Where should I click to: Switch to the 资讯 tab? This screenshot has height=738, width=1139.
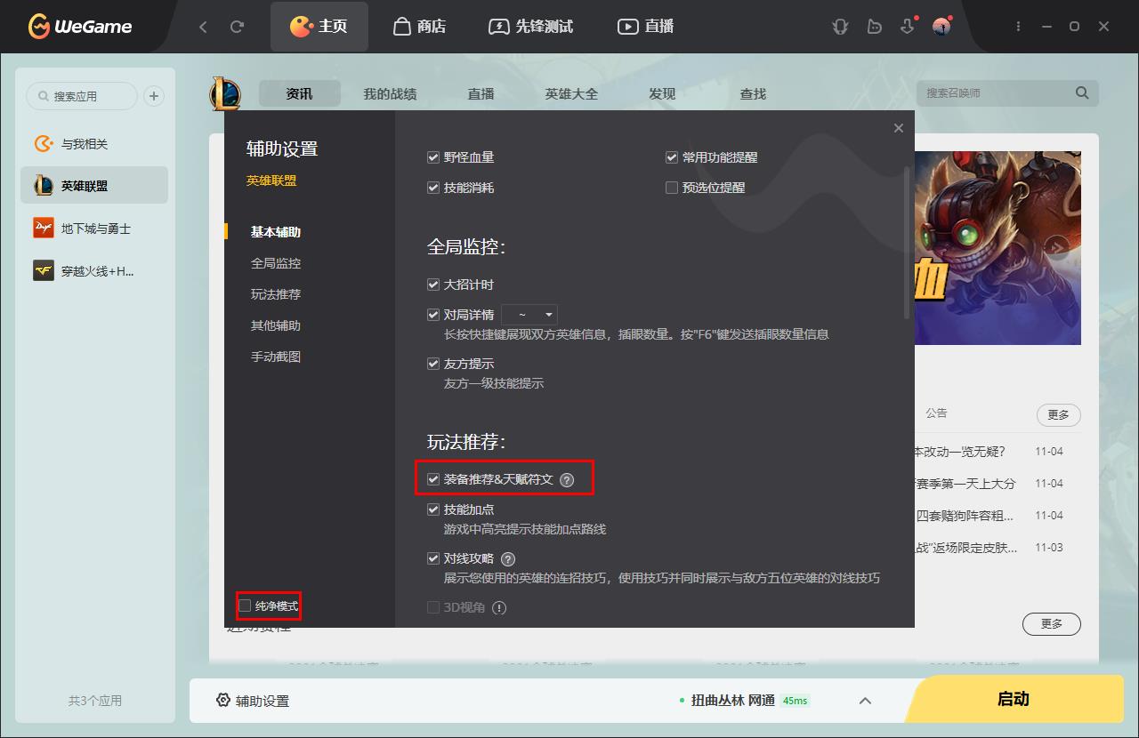coord(300,93)
